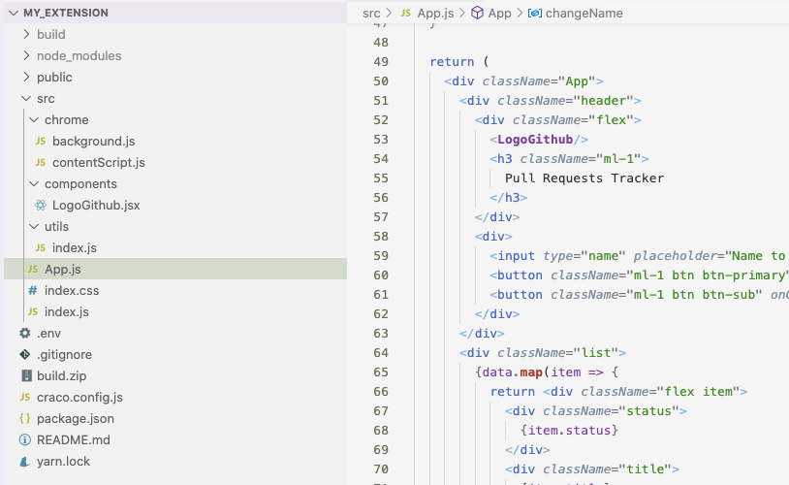The width and height of the screenshot is (789, 485).
Task: Click the info icon beside README.md
Action: 25,440
